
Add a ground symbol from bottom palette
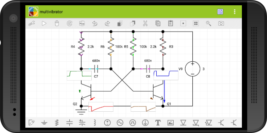(44, 122)
